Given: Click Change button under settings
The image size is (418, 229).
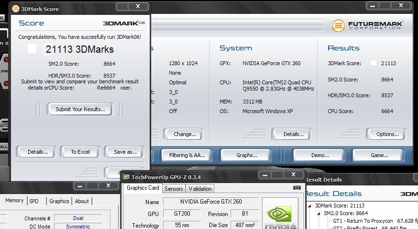Looking at the screenshot, I should click(185, 134).
